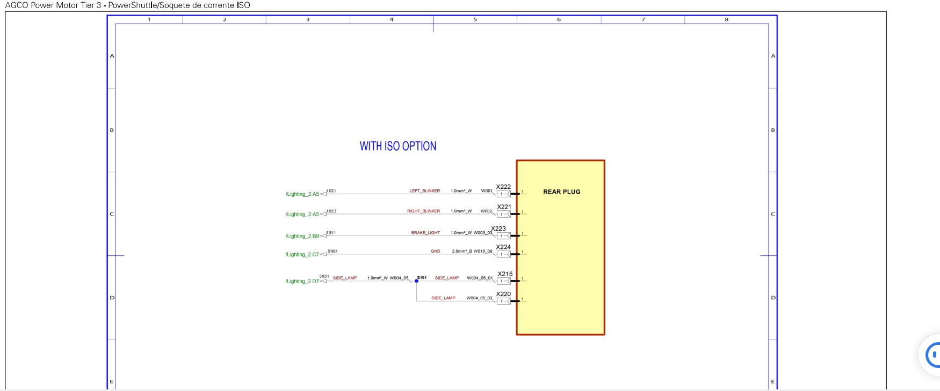Select the BRAKE_LIGHT signal label
The width and height of the screenshot is (940, 391).
click(x=425, y=233)
